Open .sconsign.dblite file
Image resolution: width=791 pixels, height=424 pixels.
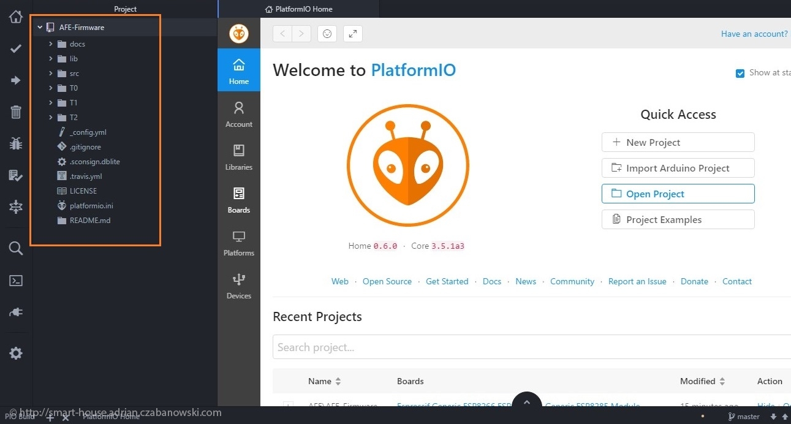94,162
